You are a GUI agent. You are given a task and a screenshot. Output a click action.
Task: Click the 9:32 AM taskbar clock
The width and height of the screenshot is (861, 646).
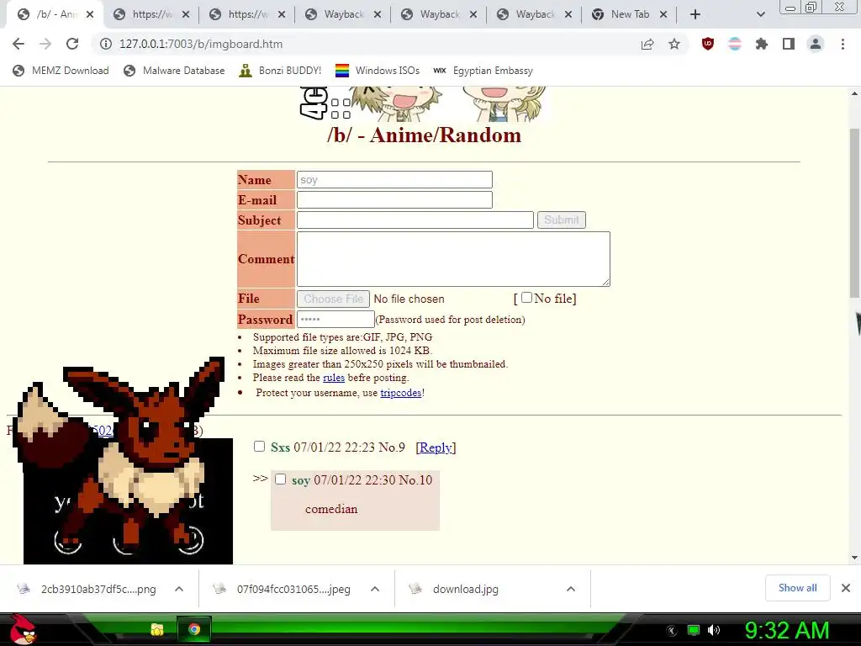787,631
